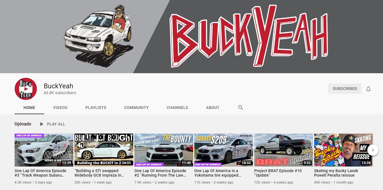Viewport: 383px width, 190px height.
Task: Click the "12K views • 4 weeks ago" text
Action: tap(274, 182)
